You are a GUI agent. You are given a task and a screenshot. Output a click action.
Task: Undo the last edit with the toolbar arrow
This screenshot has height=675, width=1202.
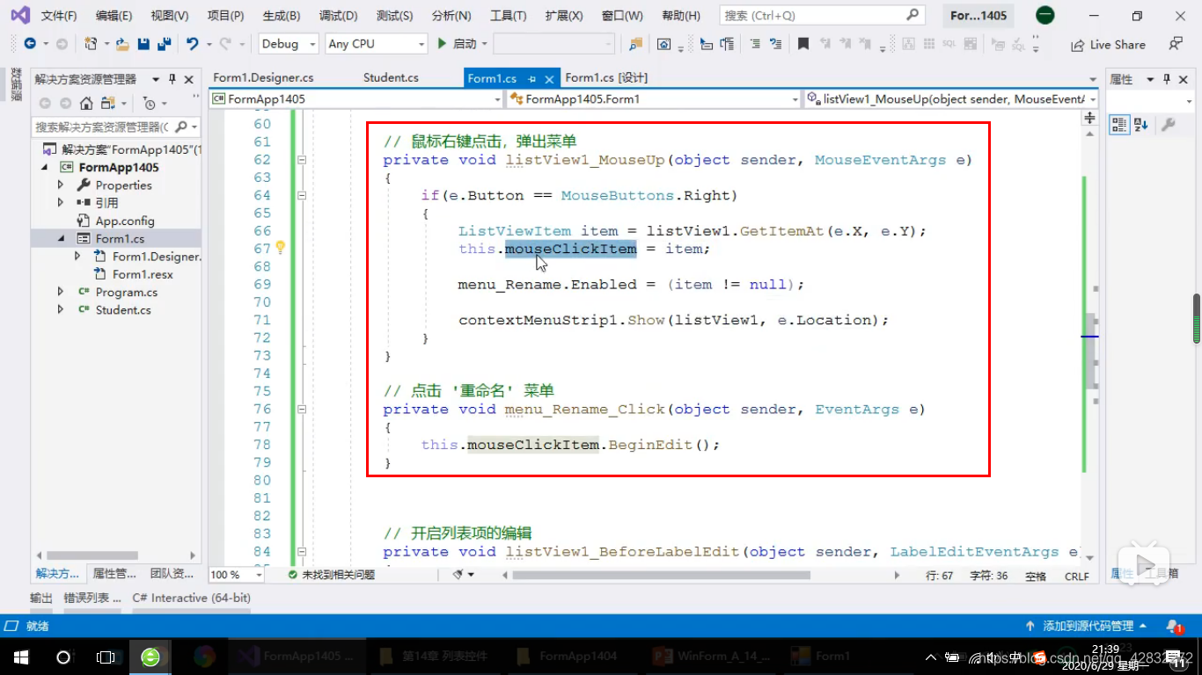[193, 44]
